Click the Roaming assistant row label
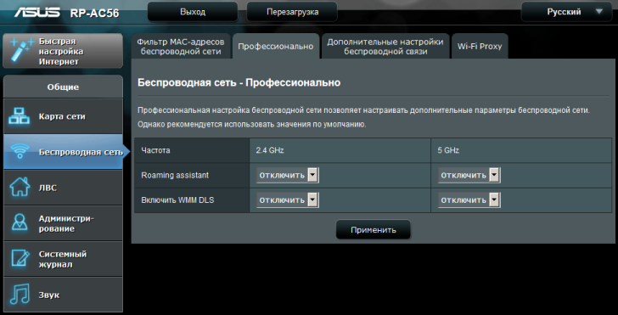 [x=175, y=175]
